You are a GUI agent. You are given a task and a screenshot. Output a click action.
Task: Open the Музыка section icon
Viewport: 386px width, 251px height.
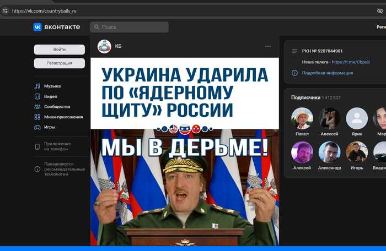coord(37,86)
